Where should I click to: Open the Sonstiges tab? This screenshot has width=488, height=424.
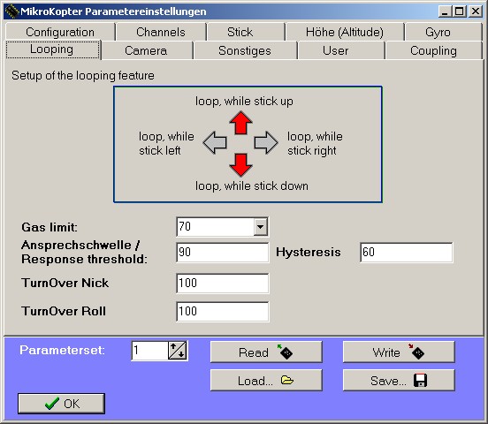click(245, 50)
